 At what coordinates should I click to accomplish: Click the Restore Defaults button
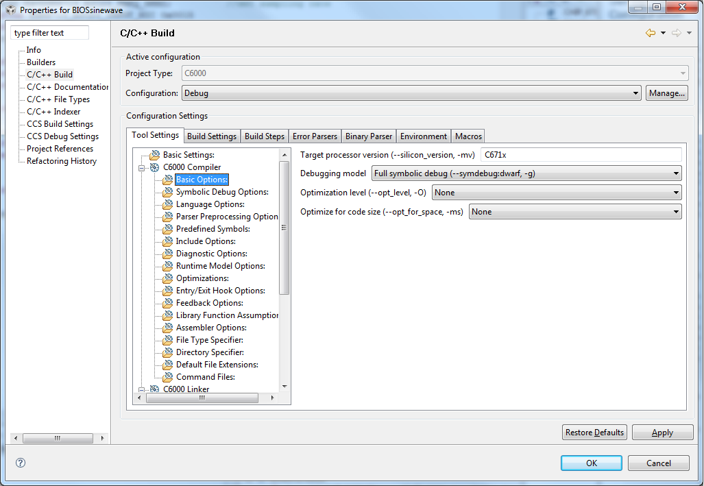click(594, 432)
